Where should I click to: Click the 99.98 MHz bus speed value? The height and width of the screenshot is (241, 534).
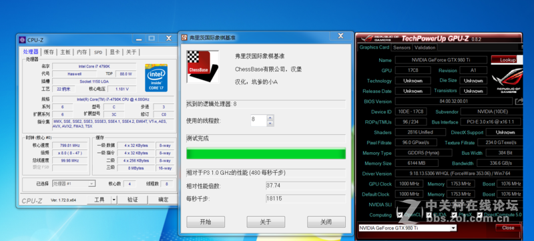click(x=70, y=161)
